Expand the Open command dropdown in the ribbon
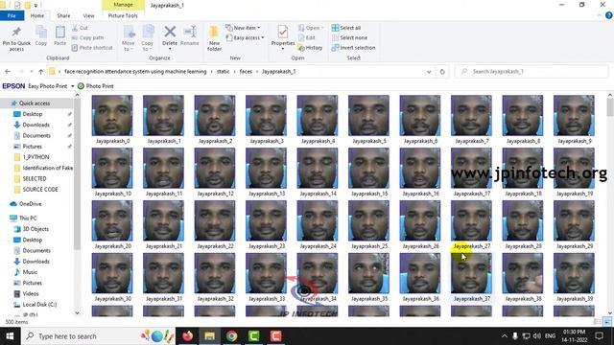The height and width of the screenshot is (345, 614). tap(322, 28)
